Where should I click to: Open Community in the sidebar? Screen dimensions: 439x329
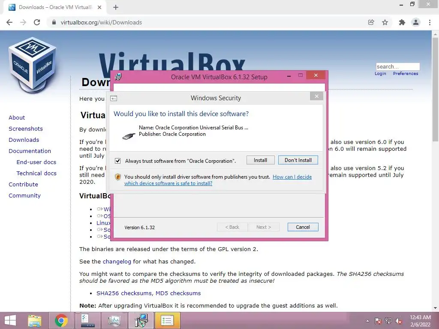[x=24, y=195]
